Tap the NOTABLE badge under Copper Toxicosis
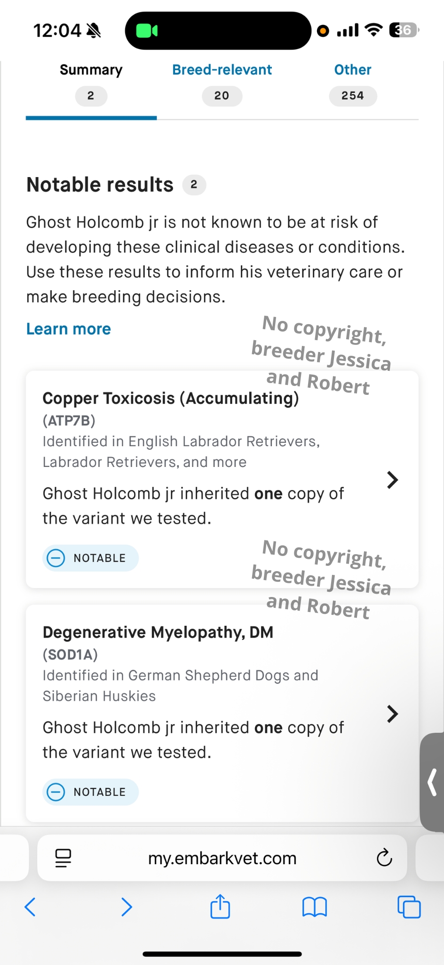The width and height of the screenshot is (444, 965). [x=90, y=558]
